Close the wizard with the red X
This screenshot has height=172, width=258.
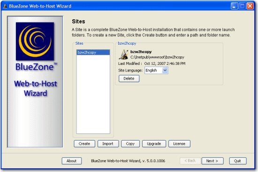pos(250,6)
